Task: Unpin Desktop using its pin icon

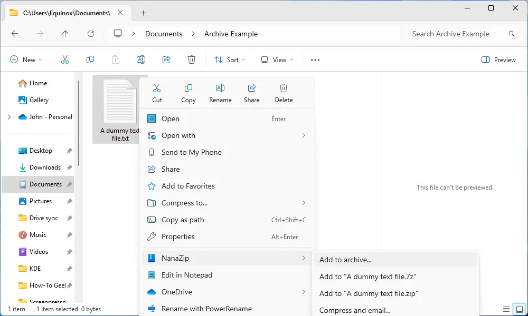Action: click(x=69, y=151)
